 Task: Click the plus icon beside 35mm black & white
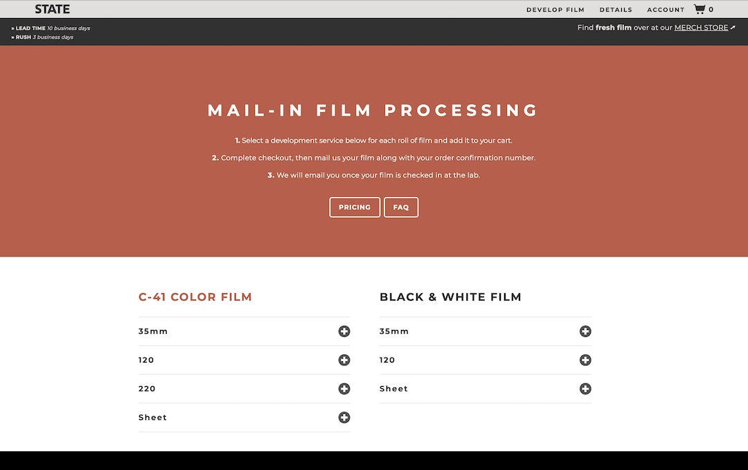[x=585, y=331]
